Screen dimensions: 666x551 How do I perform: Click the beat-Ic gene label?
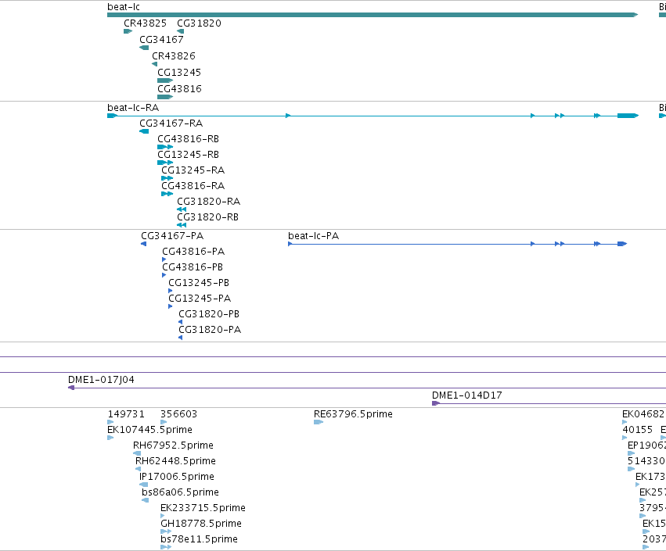click(x=124, y=7)
